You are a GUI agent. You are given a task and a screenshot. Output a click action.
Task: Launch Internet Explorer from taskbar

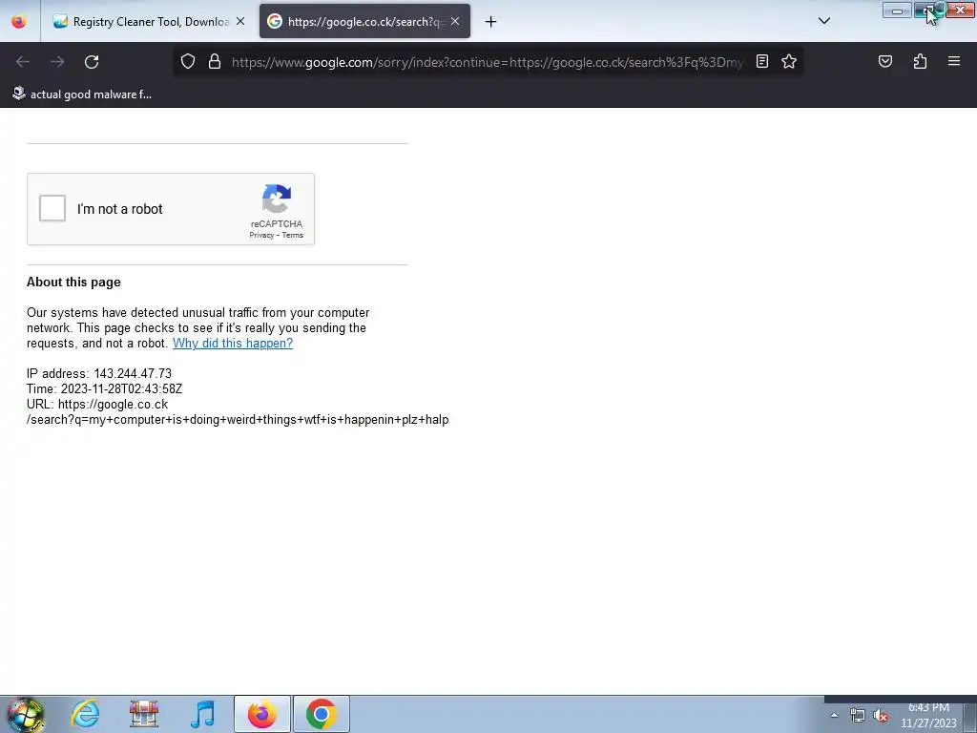click(85, 714)
